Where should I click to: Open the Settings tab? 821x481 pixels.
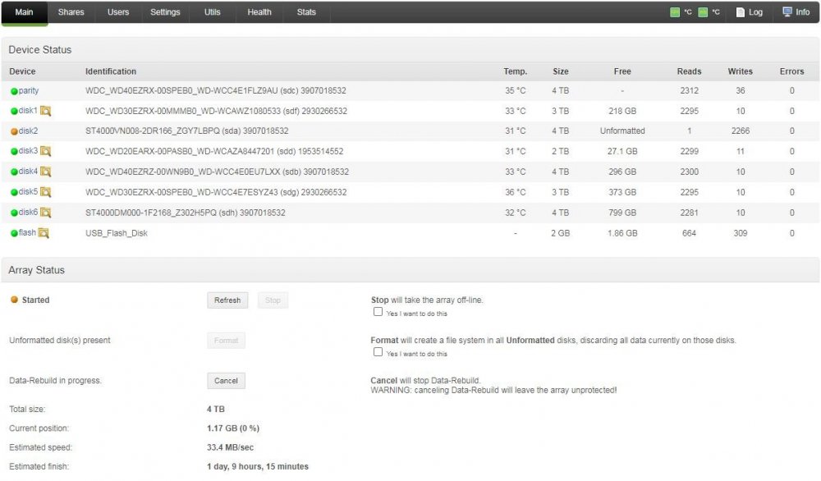[165, 12]
